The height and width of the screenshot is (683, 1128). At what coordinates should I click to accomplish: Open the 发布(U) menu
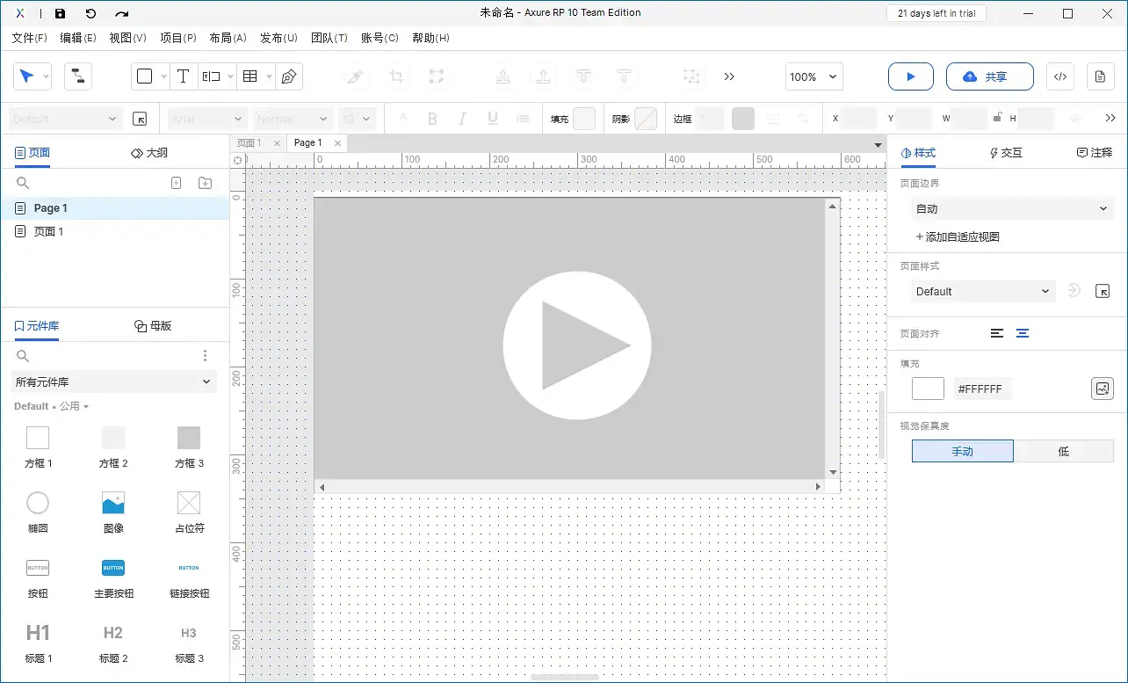pyautogui.click(x=278, y=38)
